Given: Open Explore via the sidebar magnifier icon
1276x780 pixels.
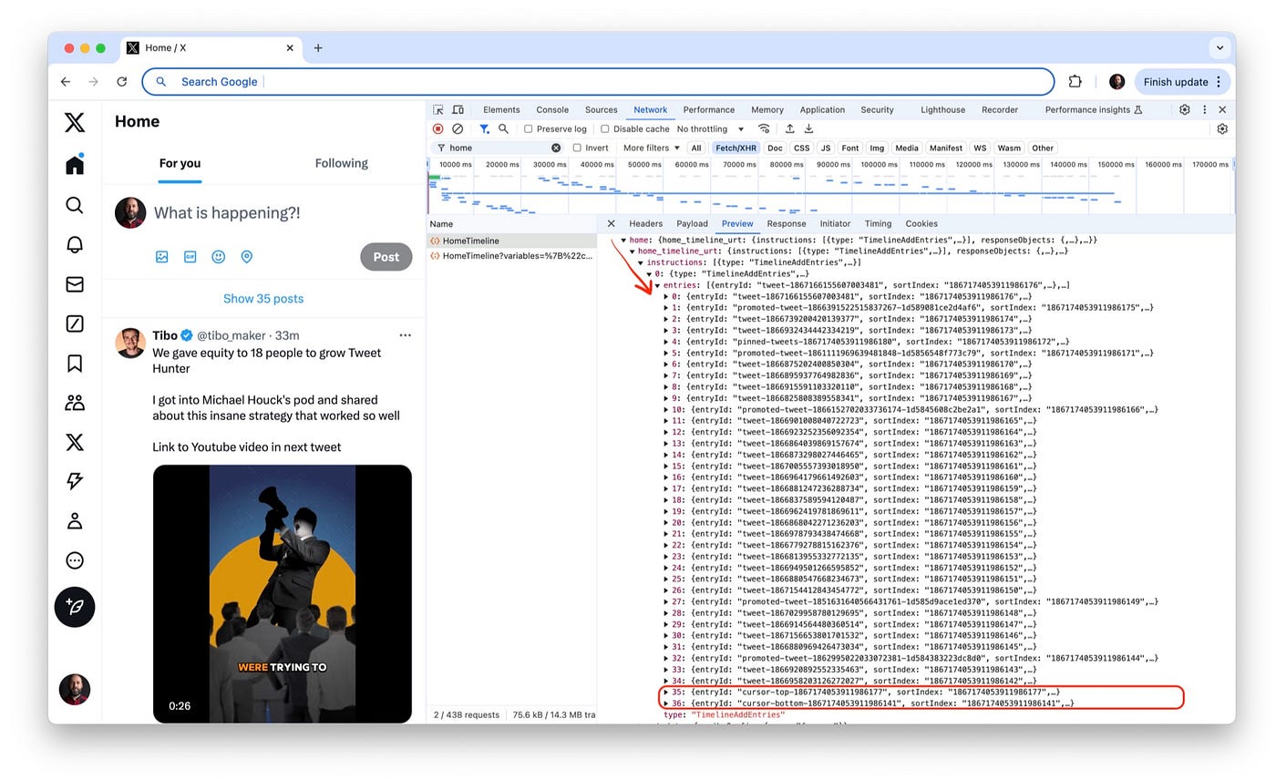Looking at the screenshot, I should pos(75,205).
